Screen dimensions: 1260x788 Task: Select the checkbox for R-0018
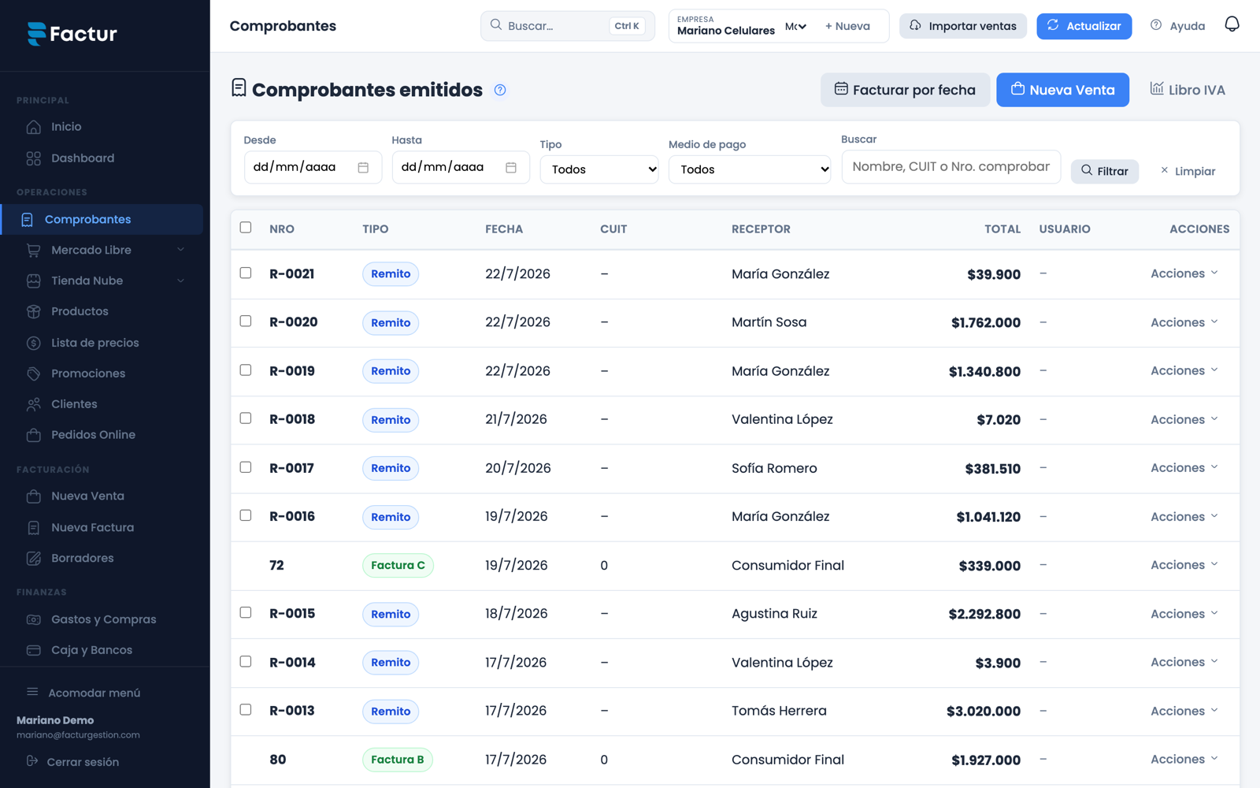pos(246,418)
